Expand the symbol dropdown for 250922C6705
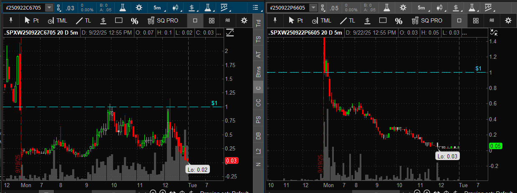The width and height of the screenshot is (517, 193). pos(50,8)
